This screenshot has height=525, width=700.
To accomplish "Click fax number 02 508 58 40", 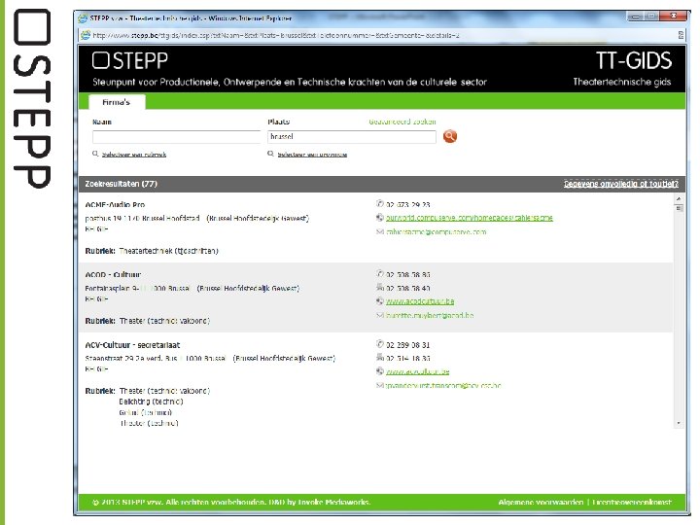I will (408, 288).
